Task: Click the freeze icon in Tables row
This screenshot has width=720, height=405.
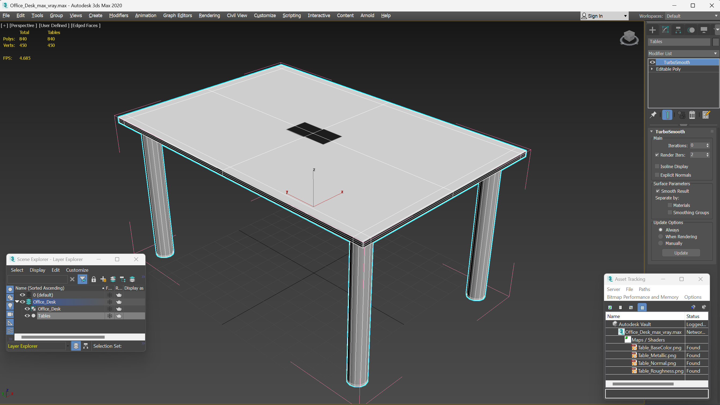Action: pos(110,316)
